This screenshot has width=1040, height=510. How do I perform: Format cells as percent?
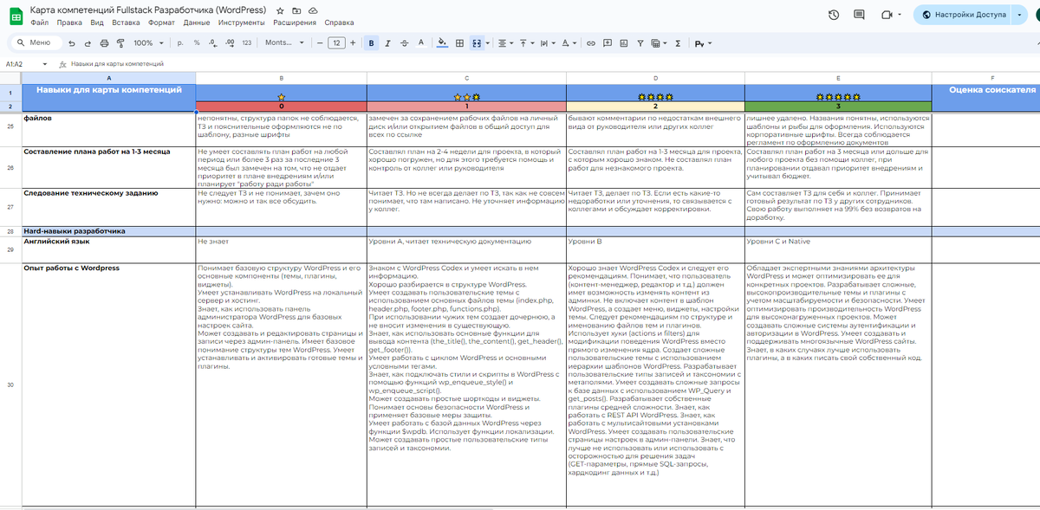[197, 42]
